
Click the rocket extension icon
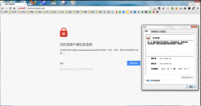163,8
